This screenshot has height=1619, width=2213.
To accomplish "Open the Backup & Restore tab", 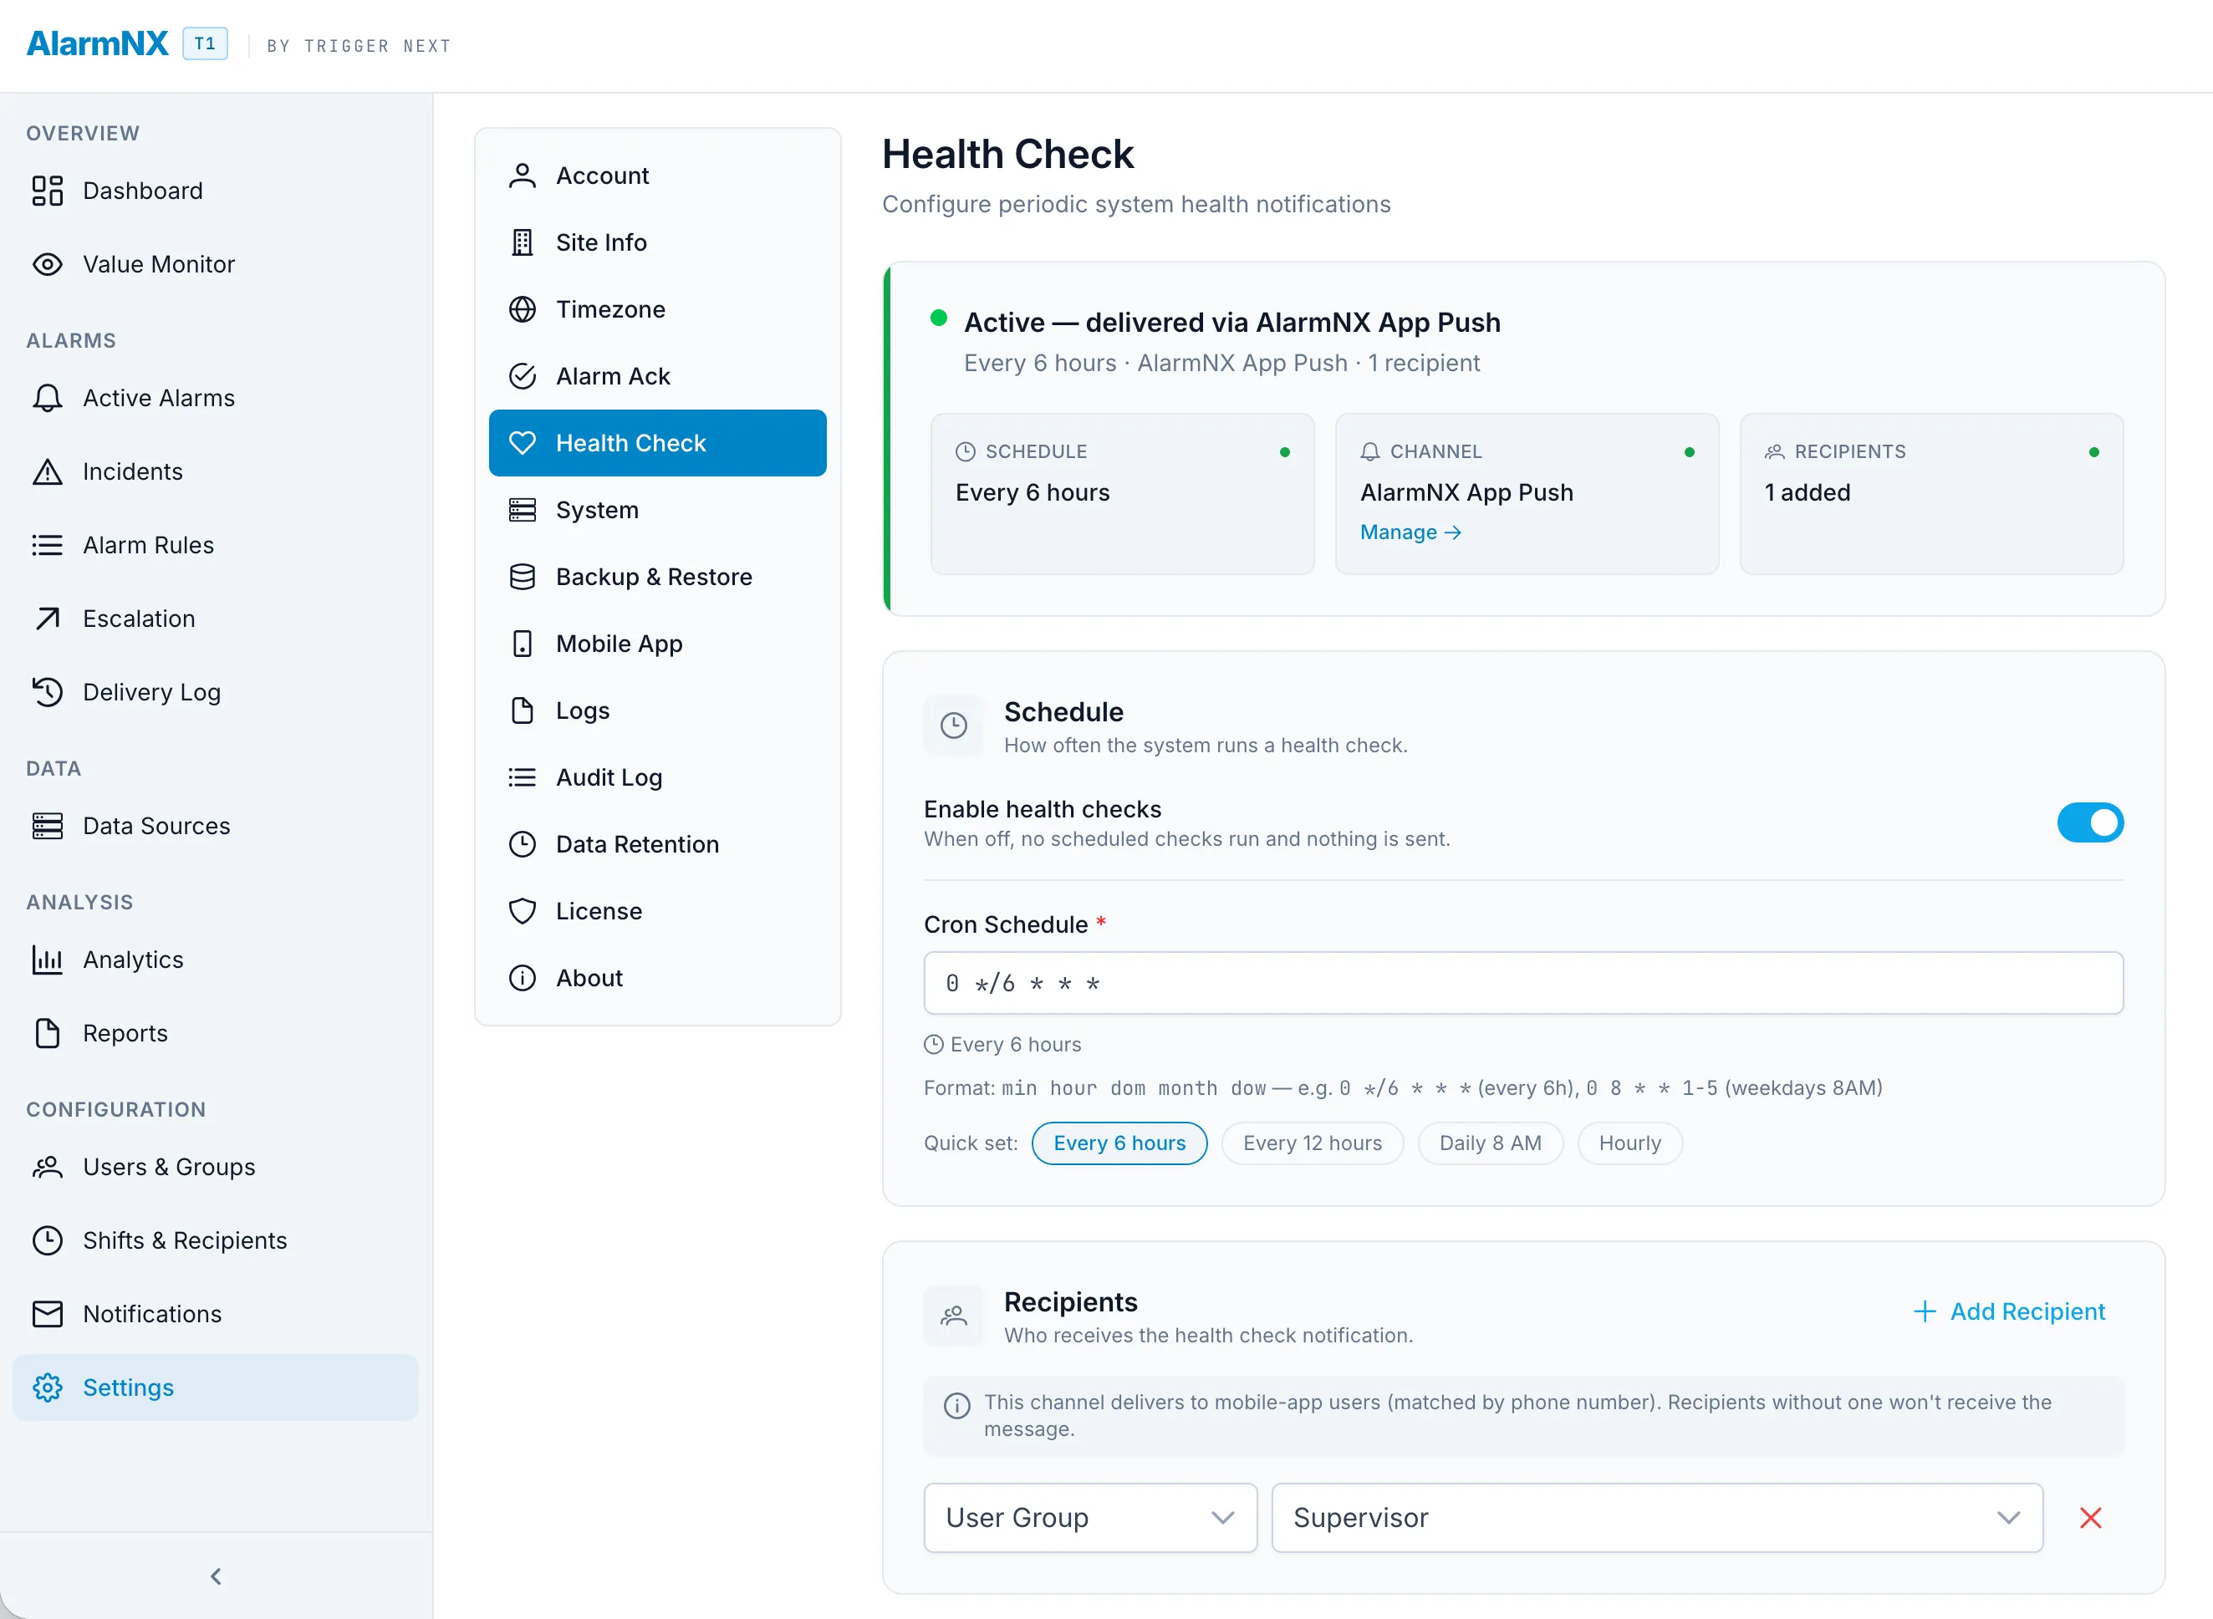I will point(658,578).
